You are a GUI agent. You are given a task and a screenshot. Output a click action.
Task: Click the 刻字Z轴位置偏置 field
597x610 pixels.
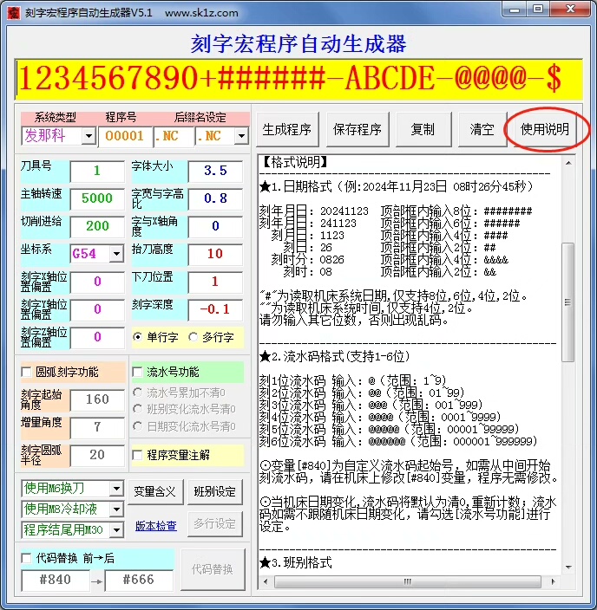click(97, 337)
